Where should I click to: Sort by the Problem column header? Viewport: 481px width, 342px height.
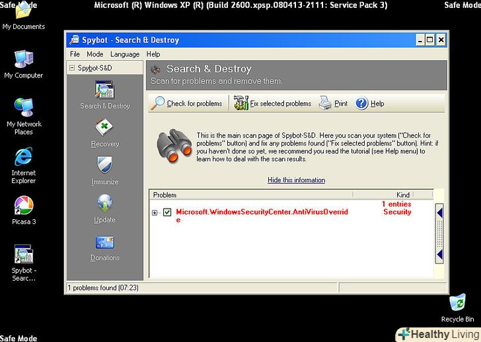pos(251,195)
